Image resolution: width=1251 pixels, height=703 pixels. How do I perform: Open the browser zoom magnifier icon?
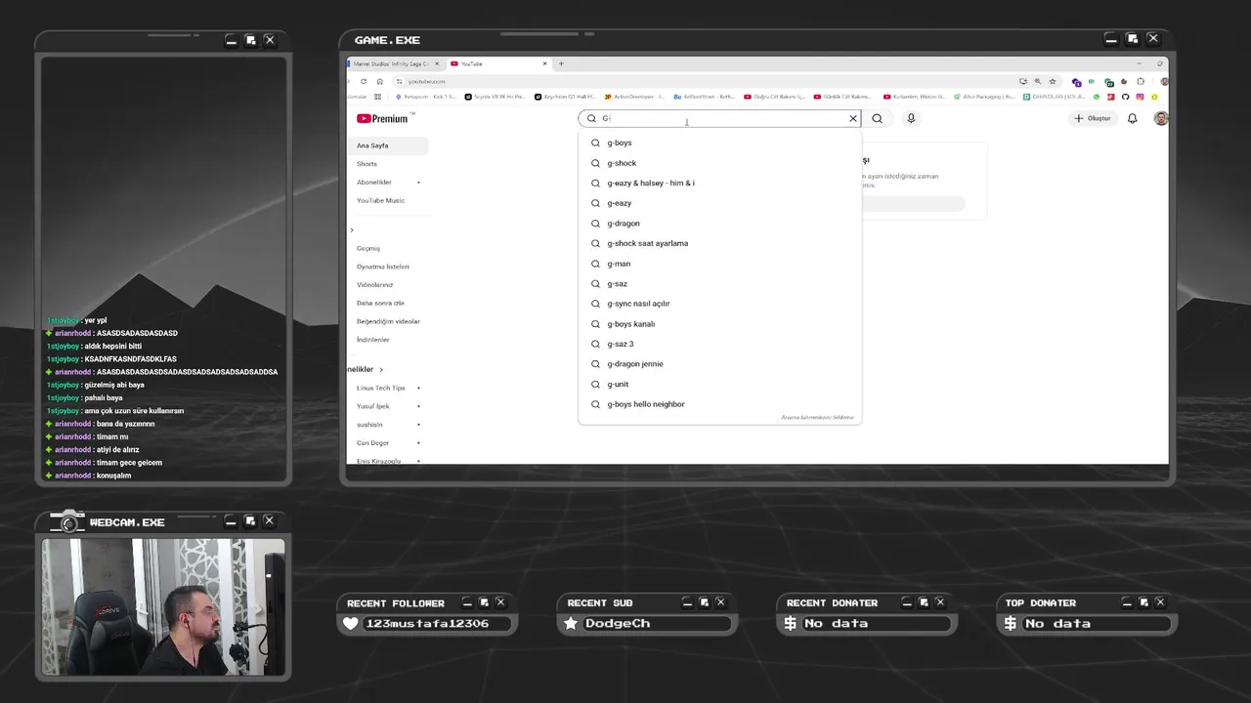click(x=1038, y=81)
